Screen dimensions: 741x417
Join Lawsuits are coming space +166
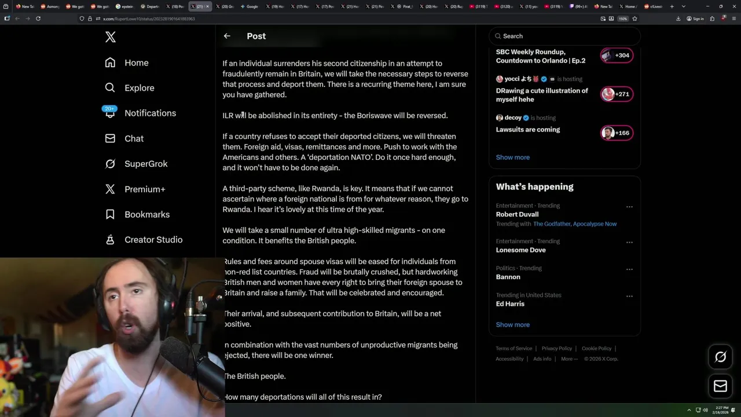[x=617, y=133]
